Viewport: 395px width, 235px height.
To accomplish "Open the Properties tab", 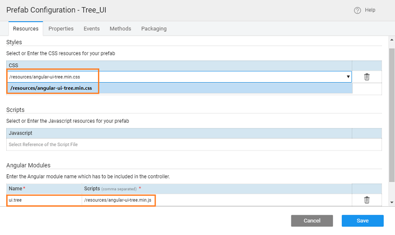I will coord(61,29).
